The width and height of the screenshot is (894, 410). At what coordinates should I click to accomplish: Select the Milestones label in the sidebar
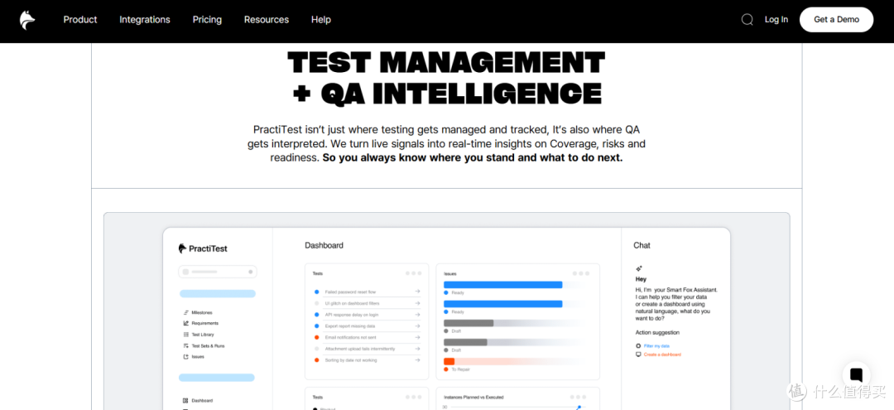202,312
